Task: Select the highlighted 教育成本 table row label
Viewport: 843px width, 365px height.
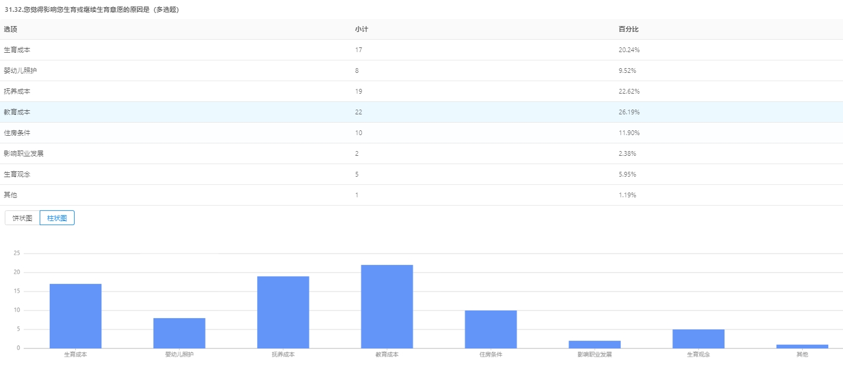Action: 17,112
